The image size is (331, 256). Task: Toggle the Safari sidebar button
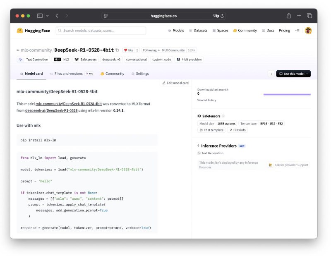[x=40, y=16]
